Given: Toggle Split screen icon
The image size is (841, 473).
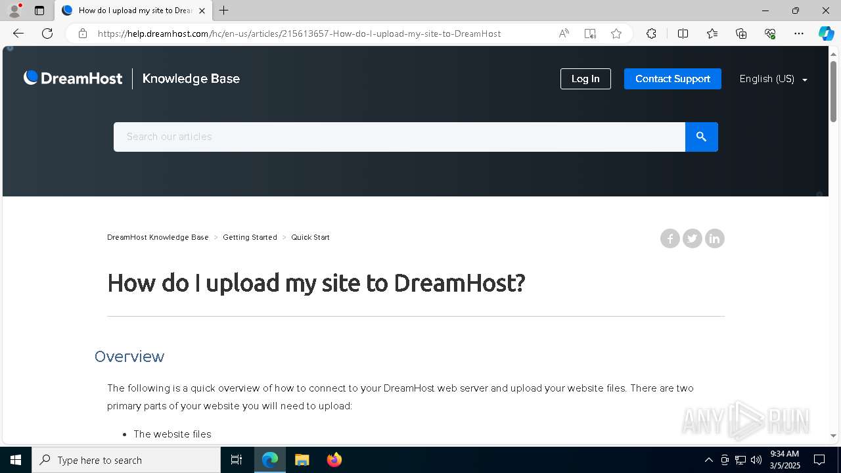Looking at the screenshot, I should (x=683, y=34).
